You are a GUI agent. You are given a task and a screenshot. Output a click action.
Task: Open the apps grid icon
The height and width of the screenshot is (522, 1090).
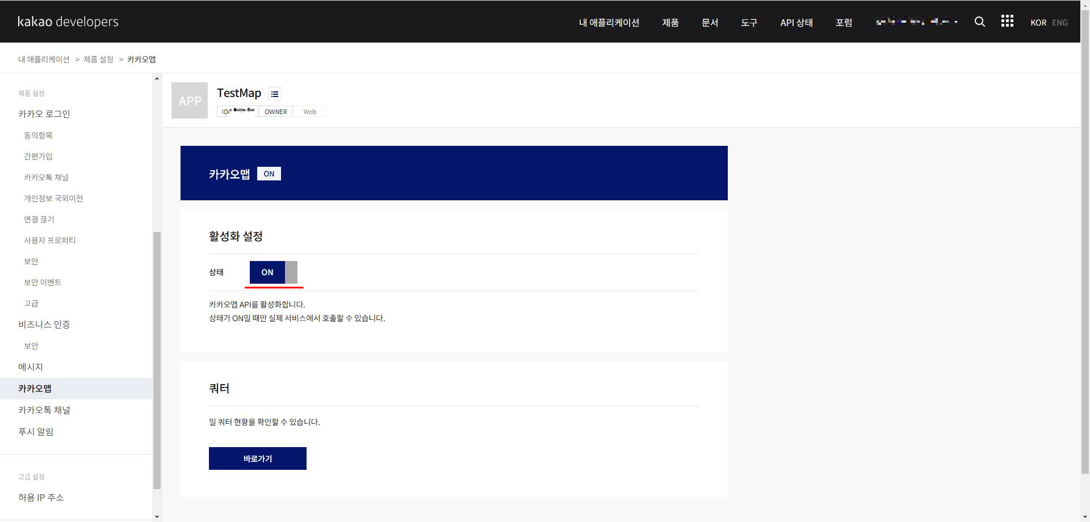(x=1007, y=21)
